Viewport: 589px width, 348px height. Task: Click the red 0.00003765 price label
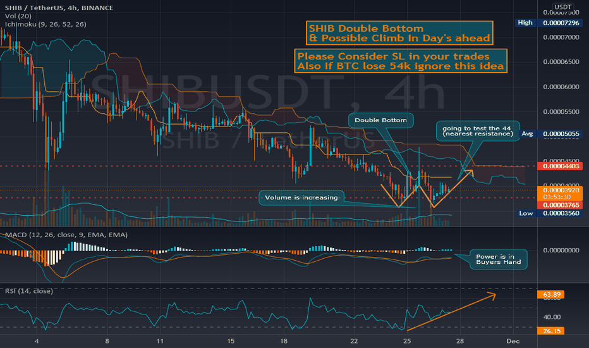tap(561, 205)
